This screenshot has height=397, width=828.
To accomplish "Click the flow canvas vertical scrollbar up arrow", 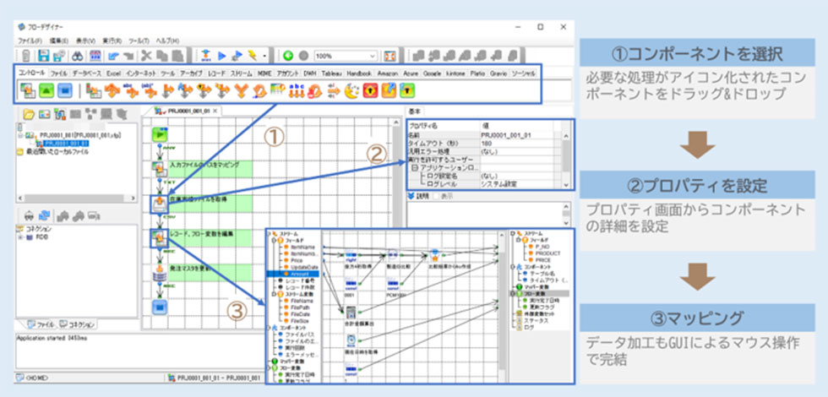I will click(x=396, y=122).
